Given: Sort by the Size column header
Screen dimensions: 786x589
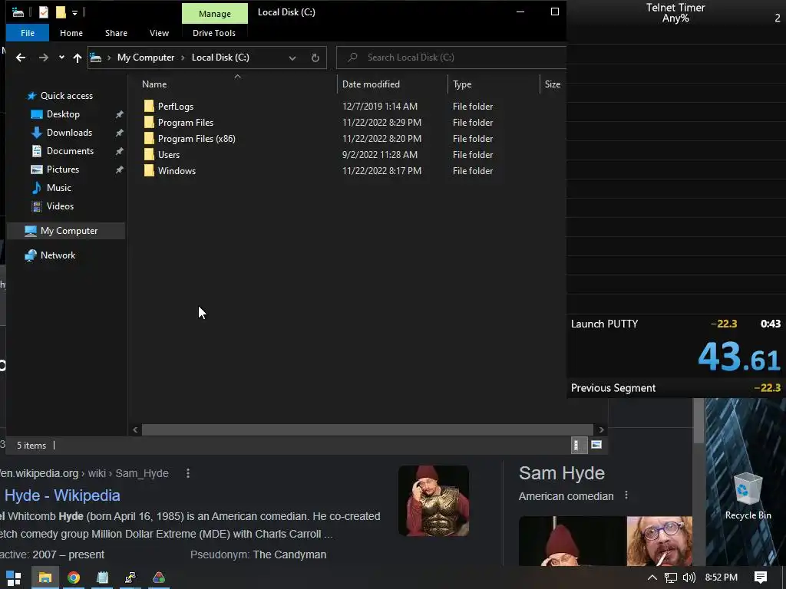Looking at the screenshot, I should pos(553,84).
